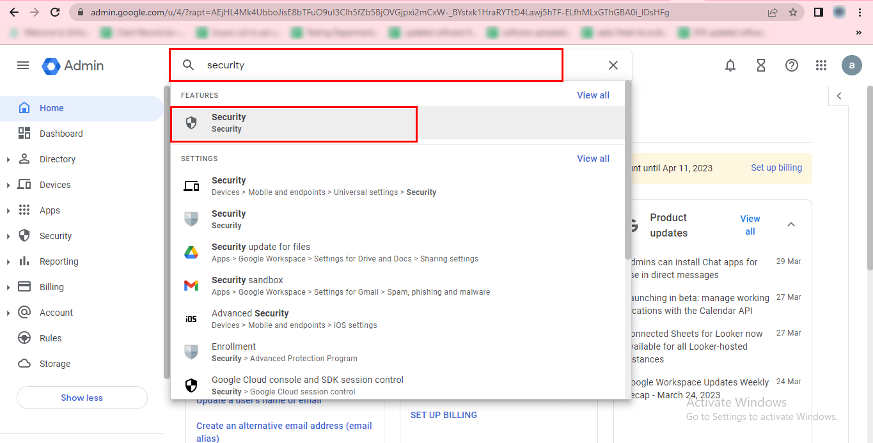Clear the search box with X
This screenshot has height=443, width=873.
coord(613,65)
